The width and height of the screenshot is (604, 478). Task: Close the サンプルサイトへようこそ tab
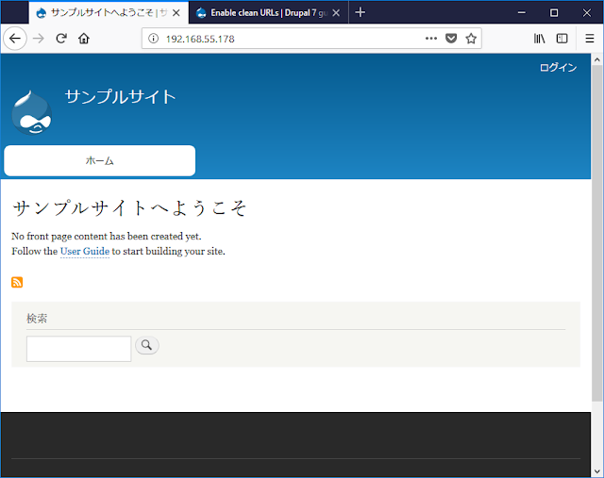click(176, 13)
